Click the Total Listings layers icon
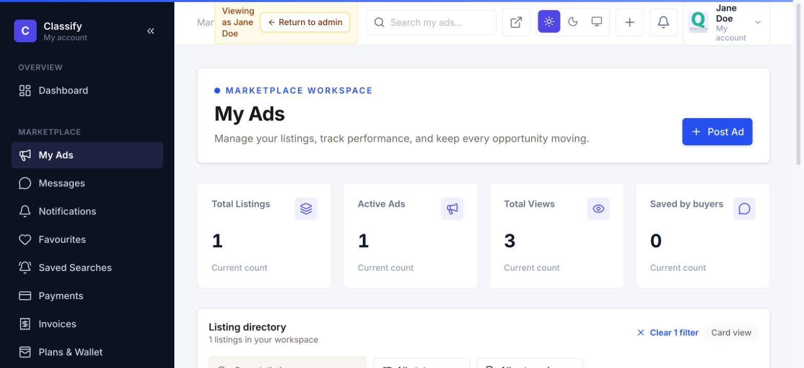Image resolution: width=804 pixels, height=368 pixels. (306, 209)
